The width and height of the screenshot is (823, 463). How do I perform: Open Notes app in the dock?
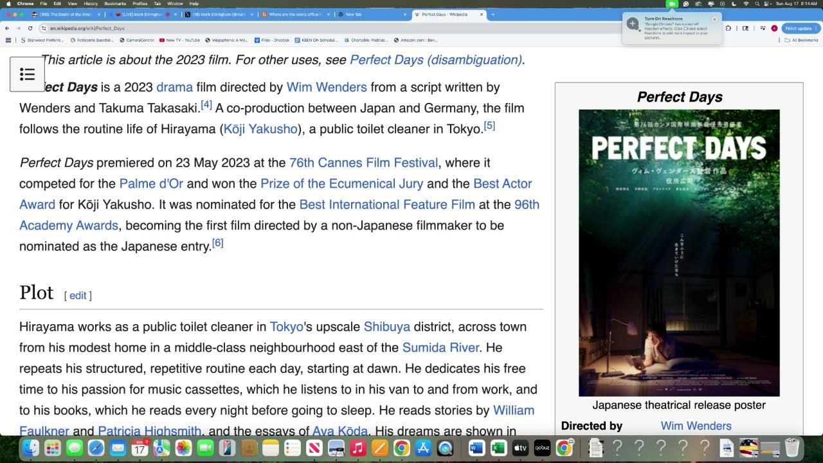[271, 448]
